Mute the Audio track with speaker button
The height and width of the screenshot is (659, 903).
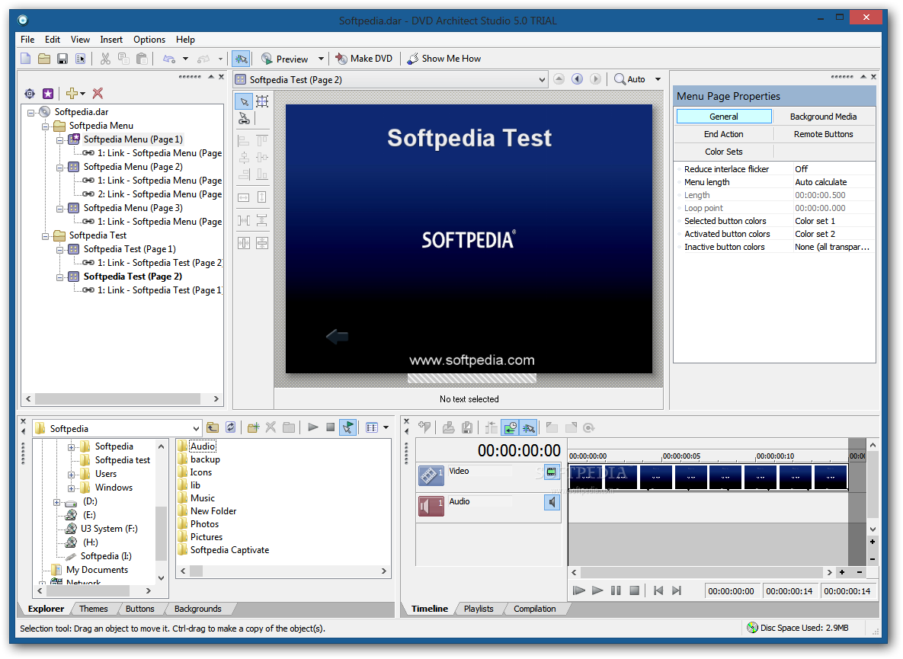[552, 503]
